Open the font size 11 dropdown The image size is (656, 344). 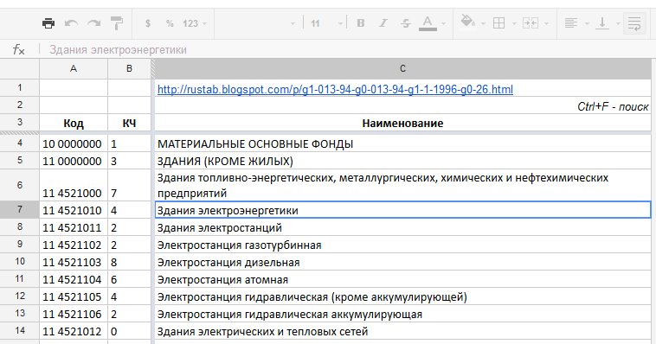(326, 23)
